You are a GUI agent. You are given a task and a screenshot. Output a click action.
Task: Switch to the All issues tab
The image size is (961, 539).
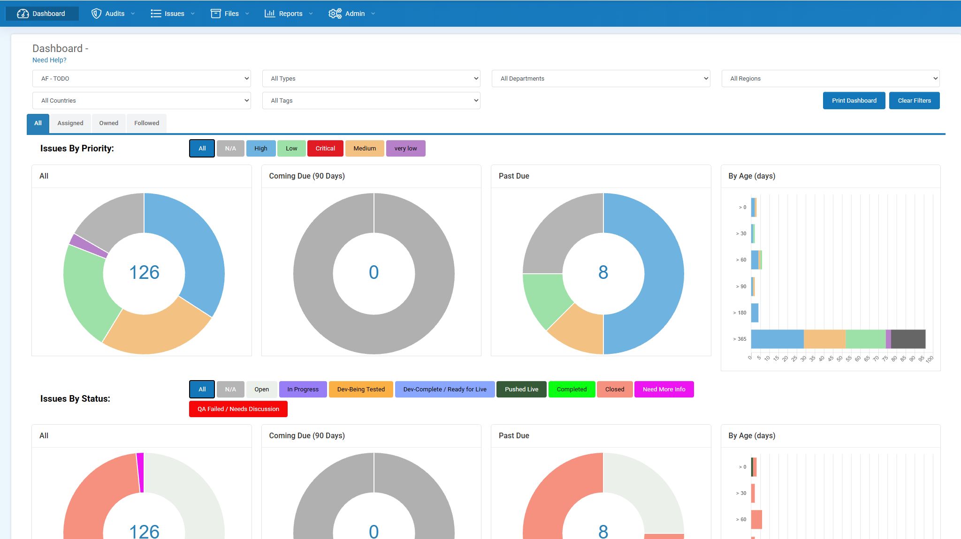coord(38,123)
